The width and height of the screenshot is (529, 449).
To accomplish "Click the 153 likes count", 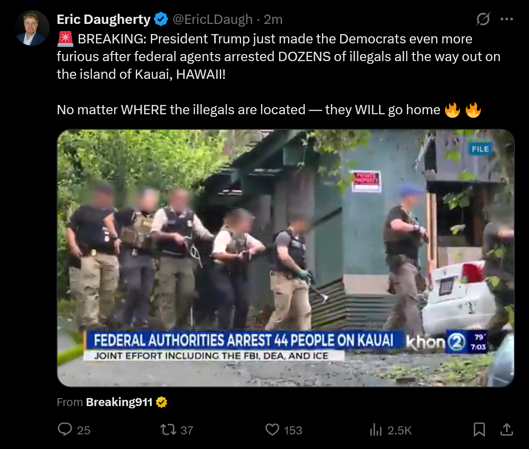I will coord(293,430).
